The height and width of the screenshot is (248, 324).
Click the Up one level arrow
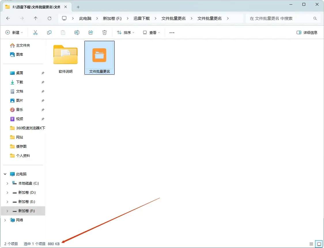[x=35, y=18]
